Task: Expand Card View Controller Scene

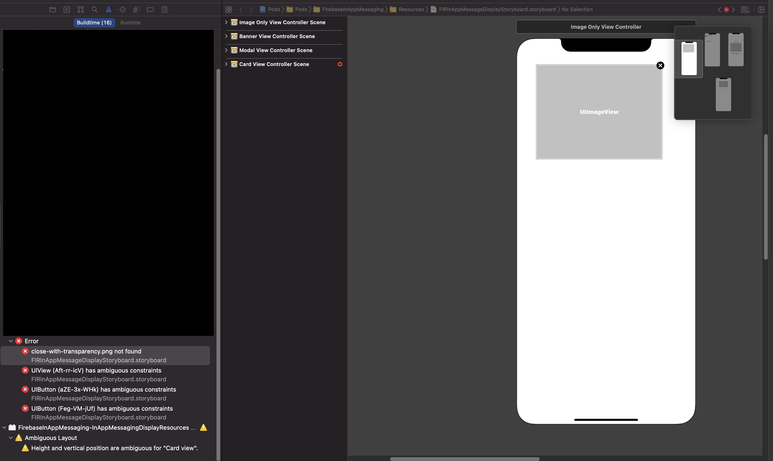Action: (x=226, y=64)
